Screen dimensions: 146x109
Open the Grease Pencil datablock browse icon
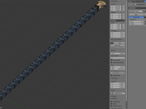pos(112,43)
